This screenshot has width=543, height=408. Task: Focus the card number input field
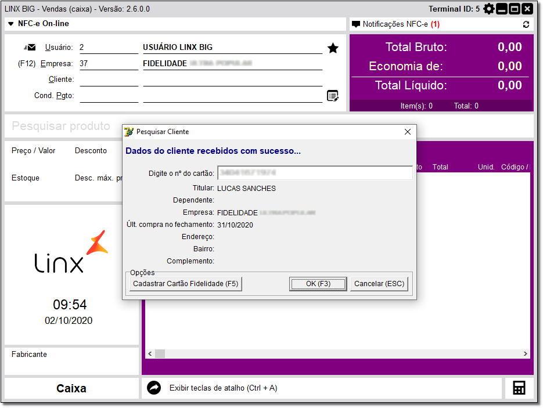pyautogui.click(x=315, y=173)
